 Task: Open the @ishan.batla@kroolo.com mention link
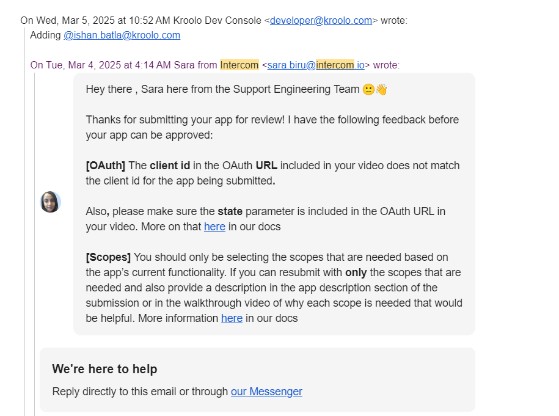(x=122, y=35)
